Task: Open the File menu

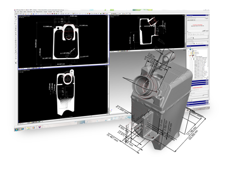Action: [x=15, y=12]
